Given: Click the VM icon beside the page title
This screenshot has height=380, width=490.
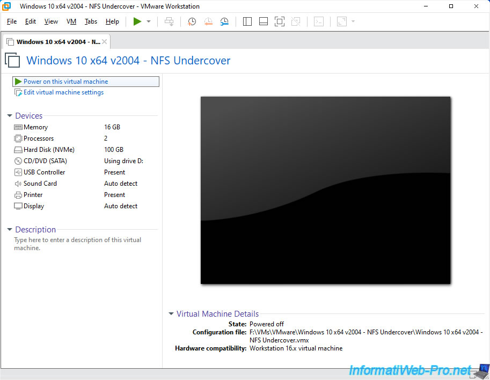Looking at the screenshot, I should (12, 60).
